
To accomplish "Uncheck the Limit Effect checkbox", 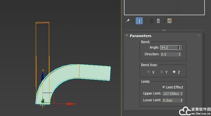I will (x=164, y=87).
